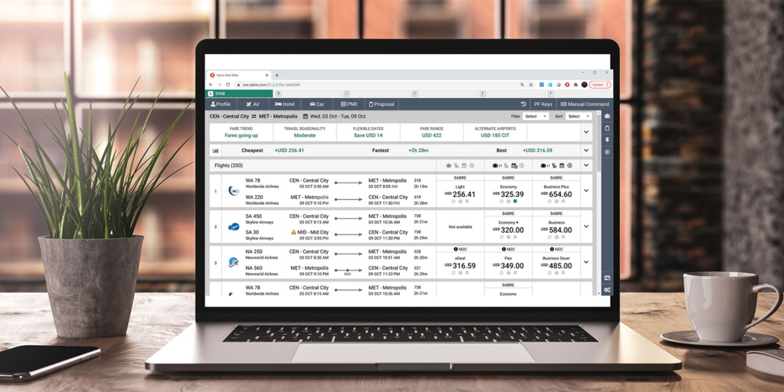Click the Manual Command button
Image resolution: width=784 pixels, height=392 pixels.
[584, 104]
